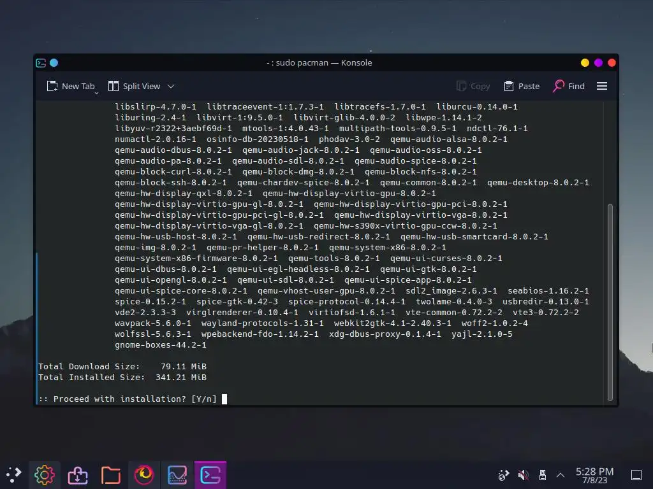653x489 pixels.
Task: Expand the Split View chevron menu
Action: click(171, 87)
